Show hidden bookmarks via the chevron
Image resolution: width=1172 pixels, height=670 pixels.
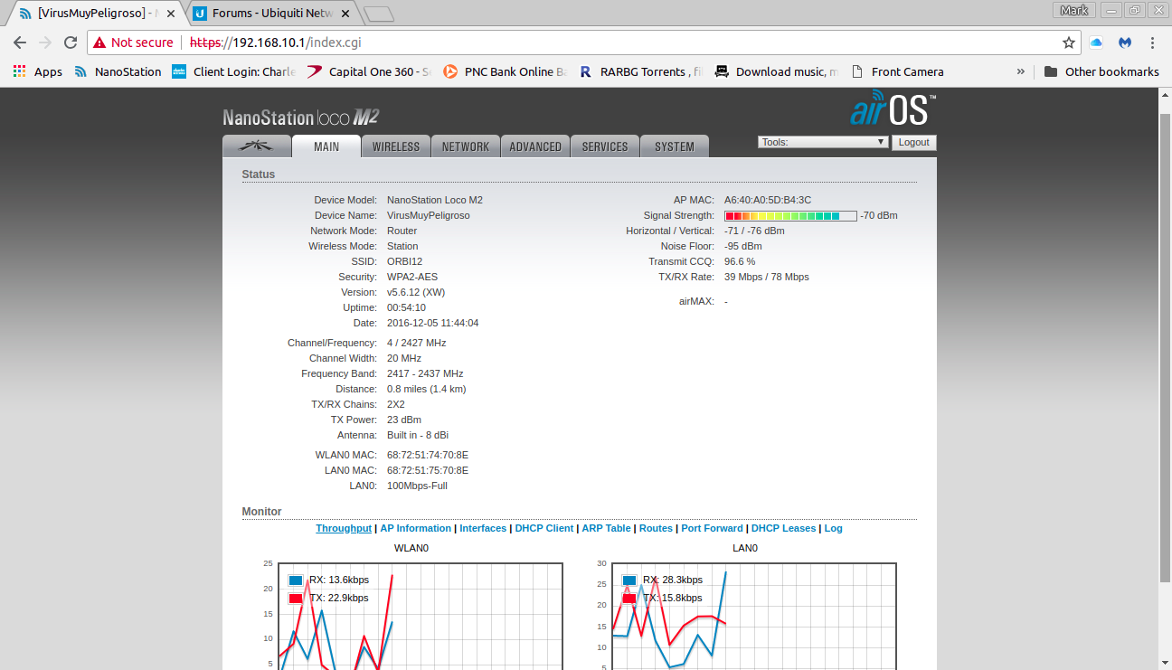pos(1021,71)
